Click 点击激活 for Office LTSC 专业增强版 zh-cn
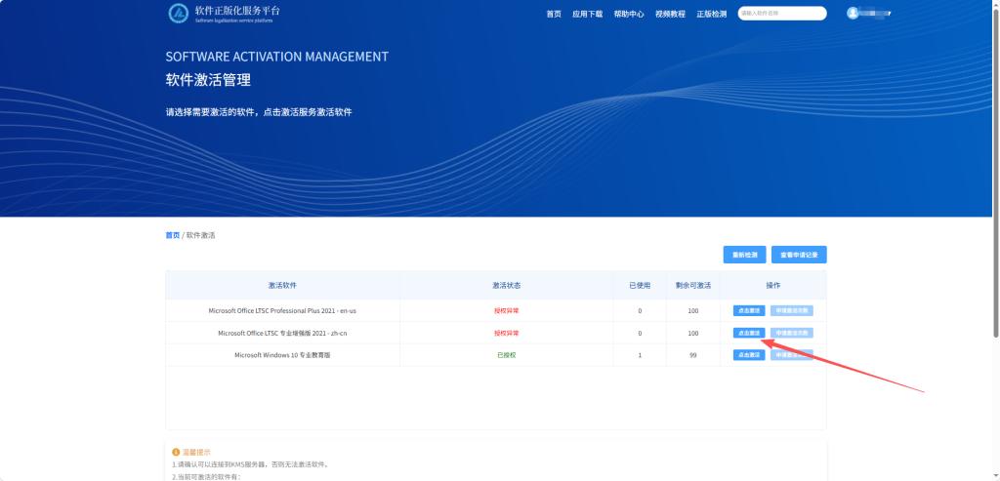The image size is (1000, 481). (749, 334)
